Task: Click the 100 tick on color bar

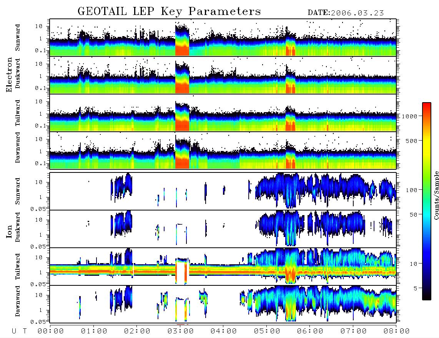Action: (x=411, y=190)
